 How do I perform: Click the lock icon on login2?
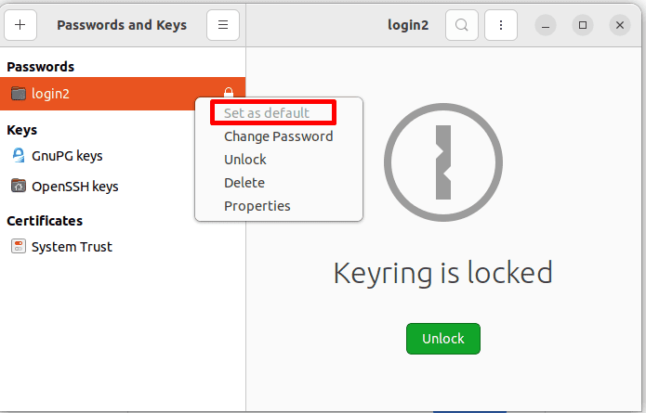coord(229,93)
